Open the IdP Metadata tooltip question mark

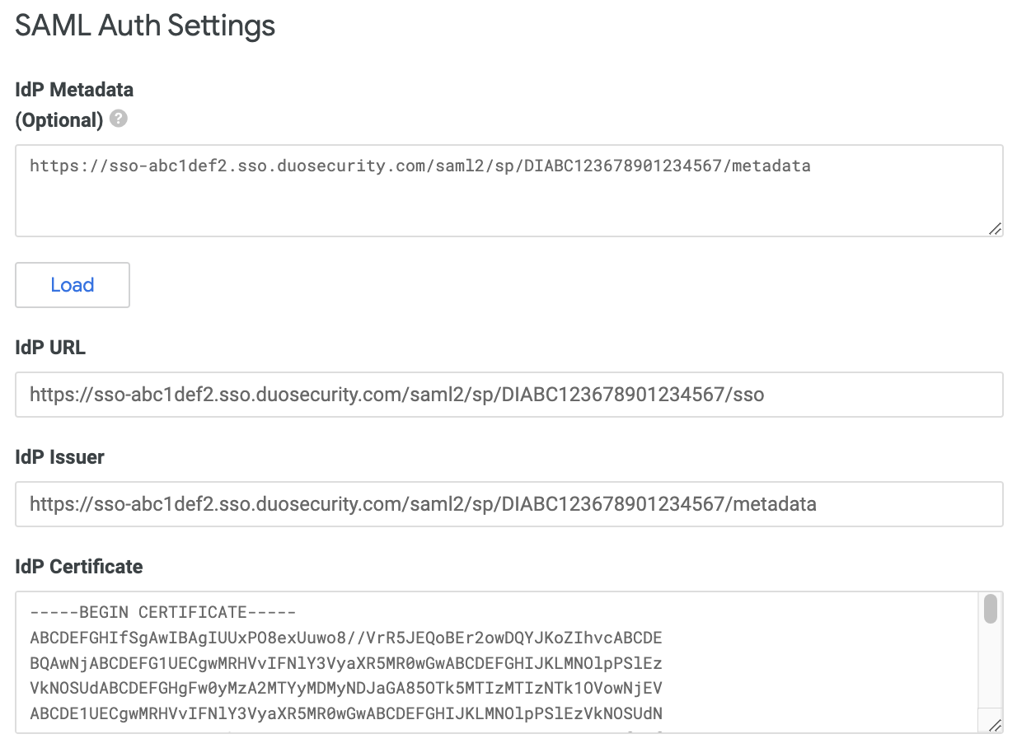[118, 119]
